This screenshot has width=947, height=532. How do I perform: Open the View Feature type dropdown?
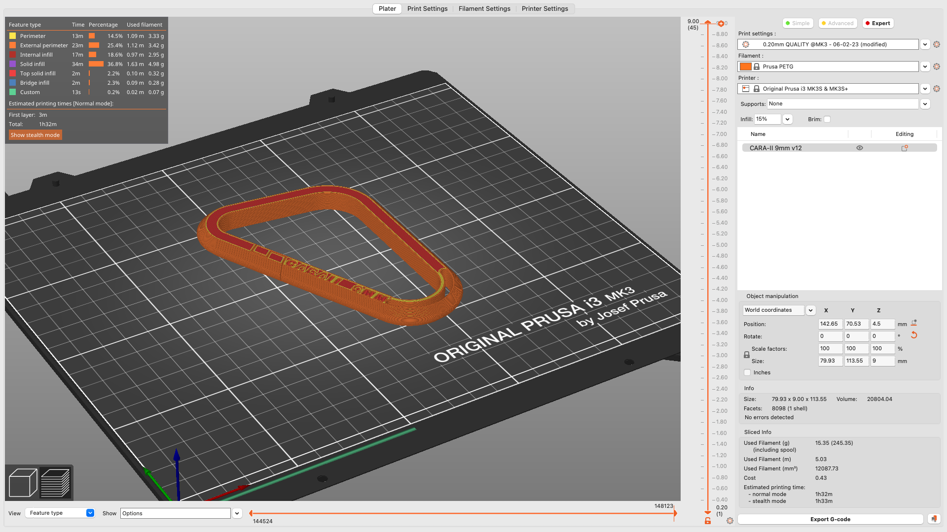[60, 513]
